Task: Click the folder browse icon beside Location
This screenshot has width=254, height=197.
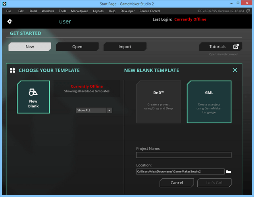Action: point(228,172)
